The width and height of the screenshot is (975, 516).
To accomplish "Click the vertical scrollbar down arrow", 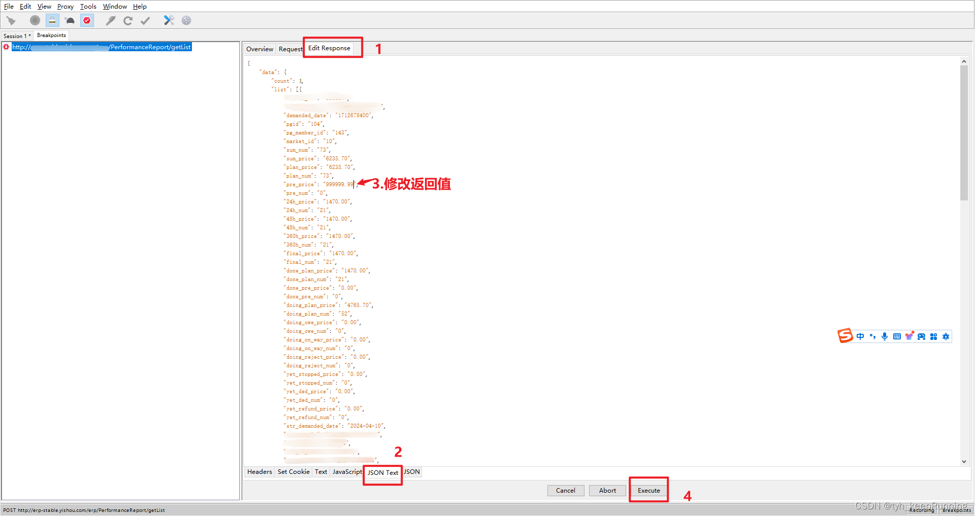I will pyautogui.click(x=964, y=461).
